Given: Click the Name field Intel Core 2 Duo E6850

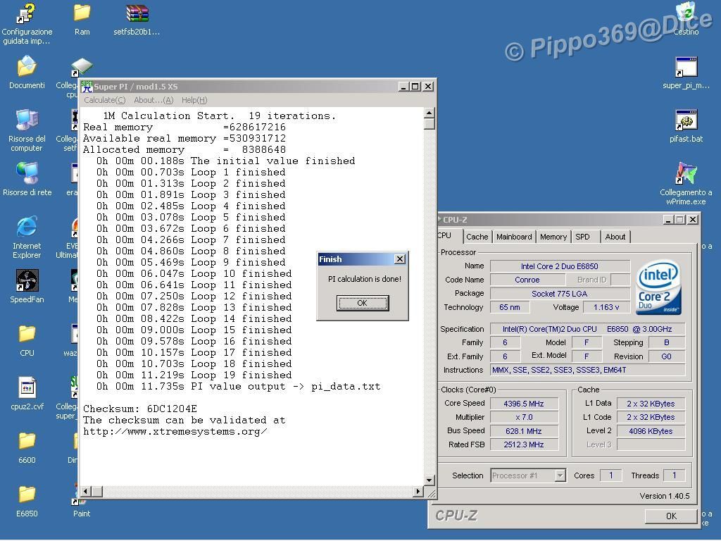Looking at the screenshot, I should [560, 266].
